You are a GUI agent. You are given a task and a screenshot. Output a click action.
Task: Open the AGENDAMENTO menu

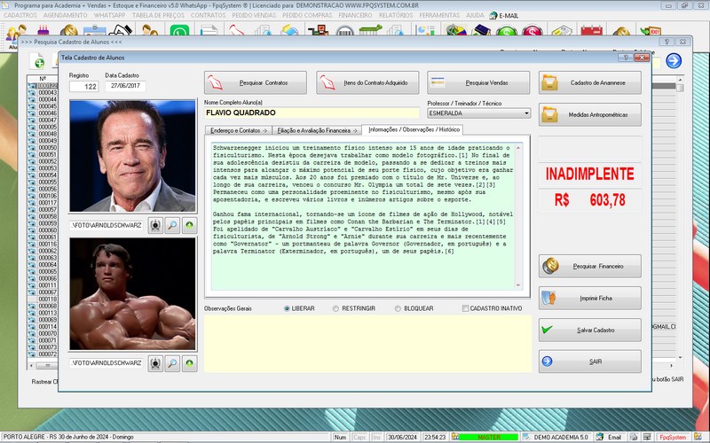(x=65, y=15)
